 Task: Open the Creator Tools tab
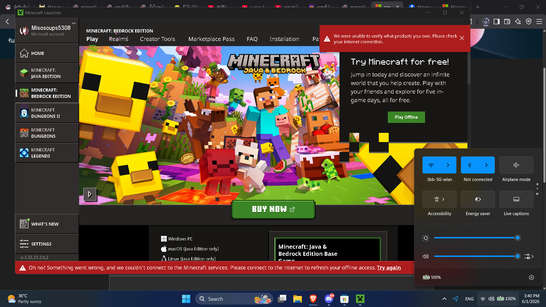coord(158,39)
